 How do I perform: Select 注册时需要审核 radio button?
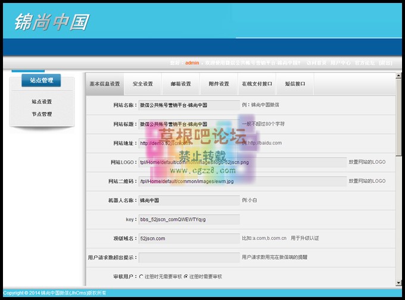(186, 277)
